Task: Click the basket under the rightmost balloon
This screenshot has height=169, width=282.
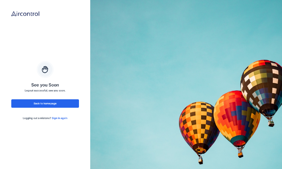Action: (271, 123)
